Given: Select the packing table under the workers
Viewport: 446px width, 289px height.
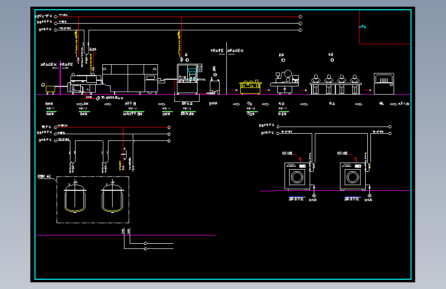Looking at the screenshot, I should [335, 88].
